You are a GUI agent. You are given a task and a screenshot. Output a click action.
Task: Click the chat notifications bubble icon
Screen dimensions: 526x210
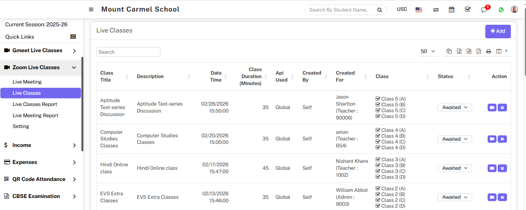point(484,10)
